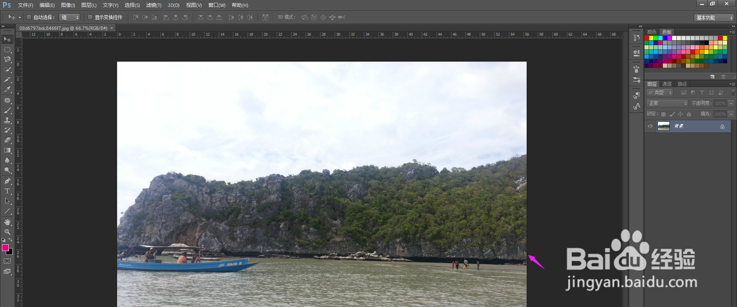
Task: Select the Type tool
Action: 7,191
